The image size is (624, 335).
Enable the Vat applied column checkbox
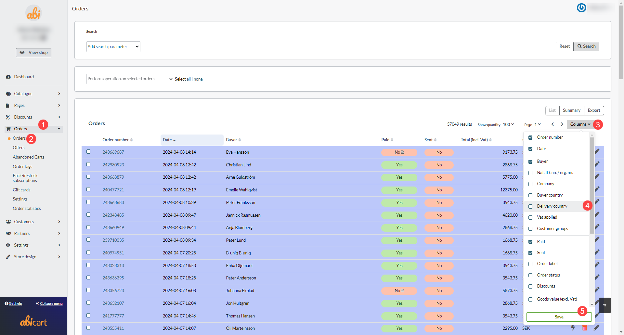coord(530,218)
